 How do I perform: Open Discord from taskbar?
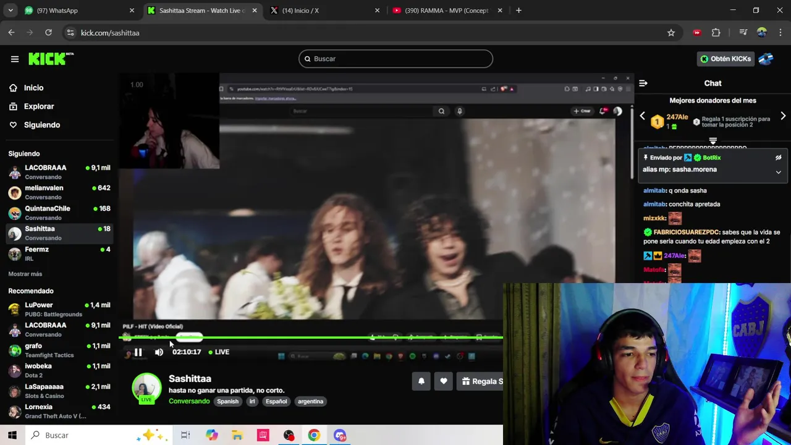[340, 435]
